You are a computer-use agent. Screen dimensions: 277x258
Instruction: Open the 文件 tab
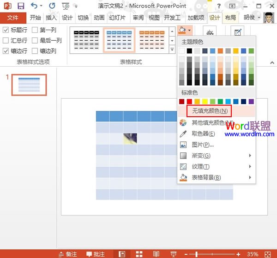pyautogui.click(x=13, y=18)
